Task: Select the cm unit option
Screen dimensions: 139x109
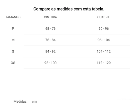Action: 34,102
